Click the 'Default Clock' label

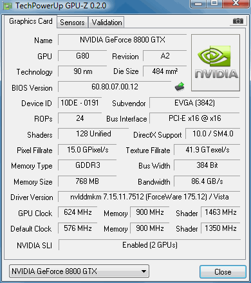point(31,229)
